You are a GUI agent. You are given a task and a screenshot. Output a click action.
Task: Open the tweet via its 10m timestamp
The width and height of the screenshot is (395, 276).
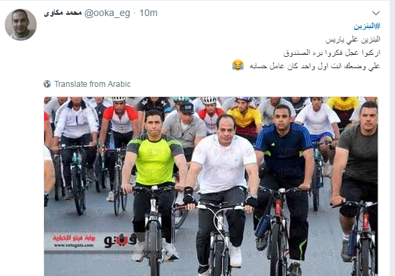[148, 13]
